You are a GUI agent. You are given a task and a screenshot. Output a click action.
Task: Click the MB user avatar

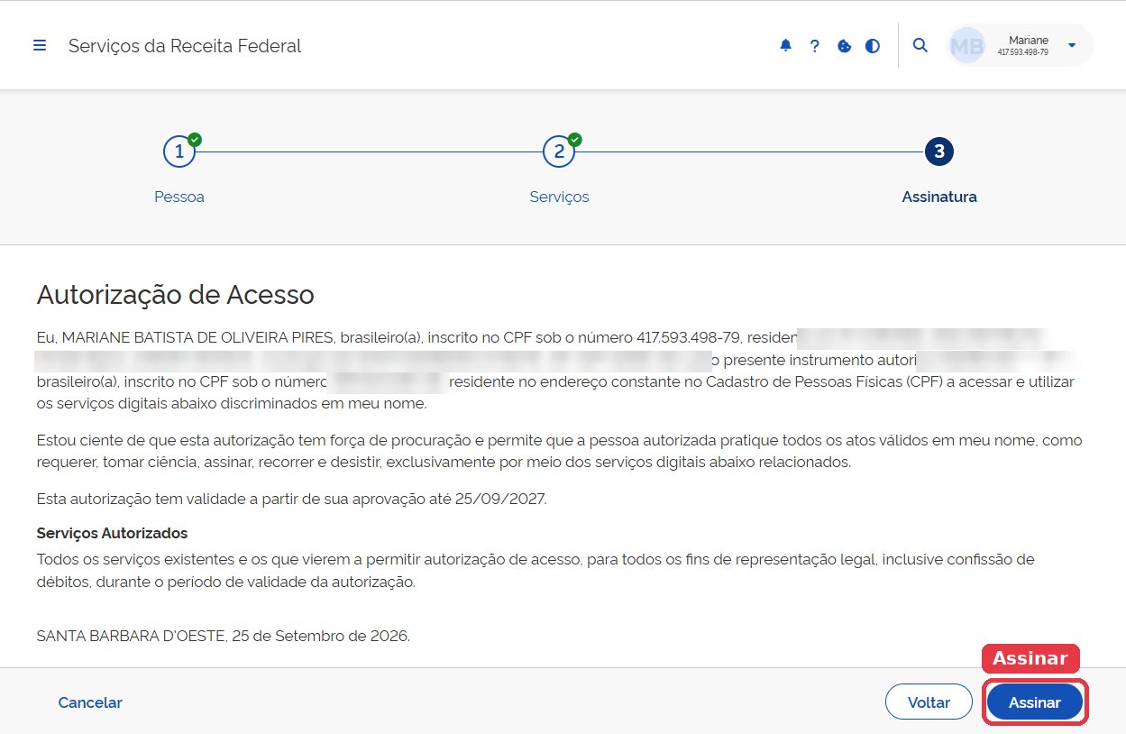point(967,46)
